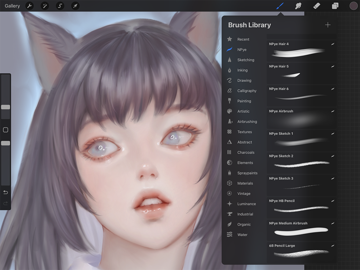This screenshot has width=360, height=270.
Task: Open the active color circle
Action: click(x=354, y=6)
